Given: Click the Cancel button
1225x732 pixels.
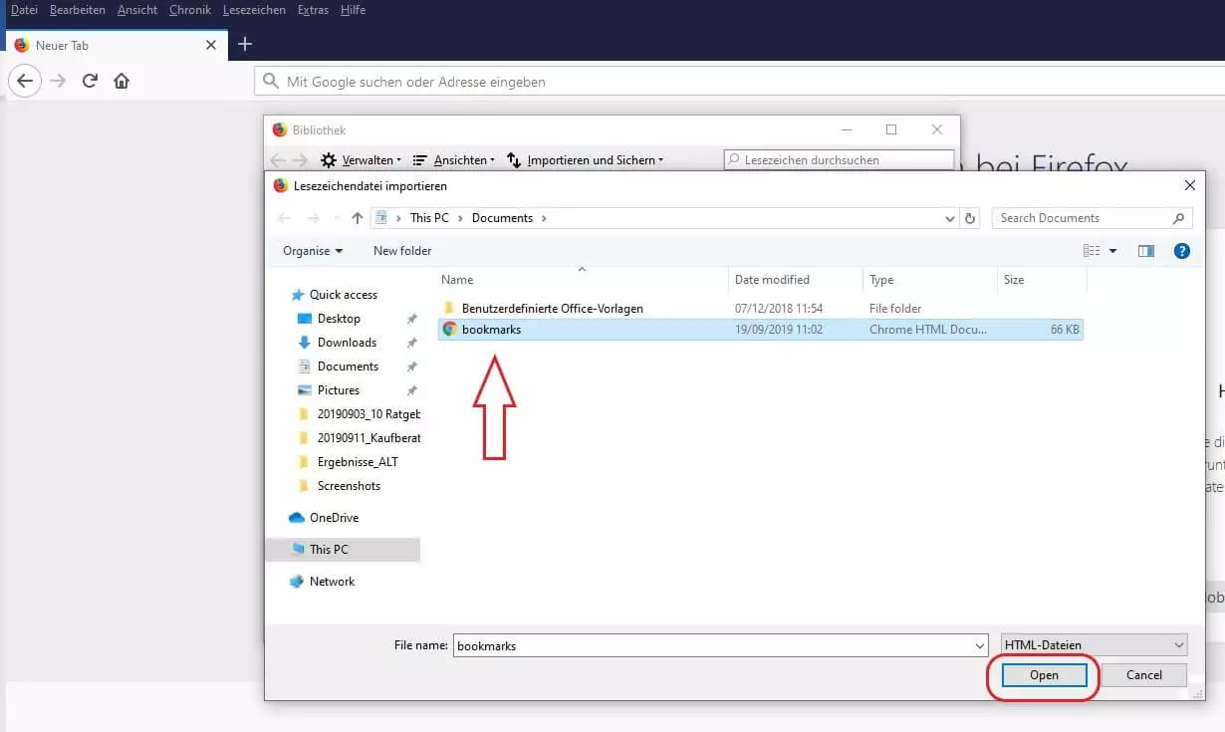Looking at the screenshot, I should pos(1144,675).
